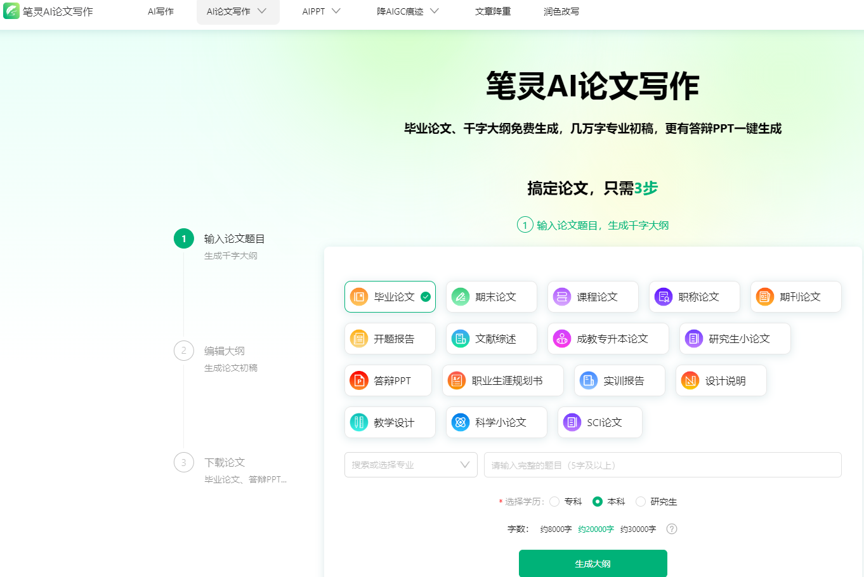Open the AIPPT nav item
Image resolution: width=864 pixels, height=577 pixels.
(313, 11)
